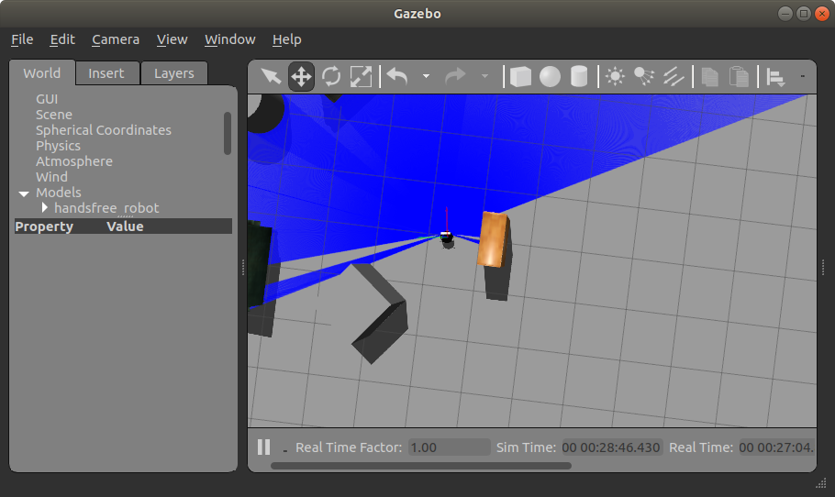Screen dimensions: 835x497
Task: Click the Property column header
Action: (44, 226)
